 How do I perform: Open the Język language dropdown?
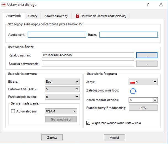143,82
